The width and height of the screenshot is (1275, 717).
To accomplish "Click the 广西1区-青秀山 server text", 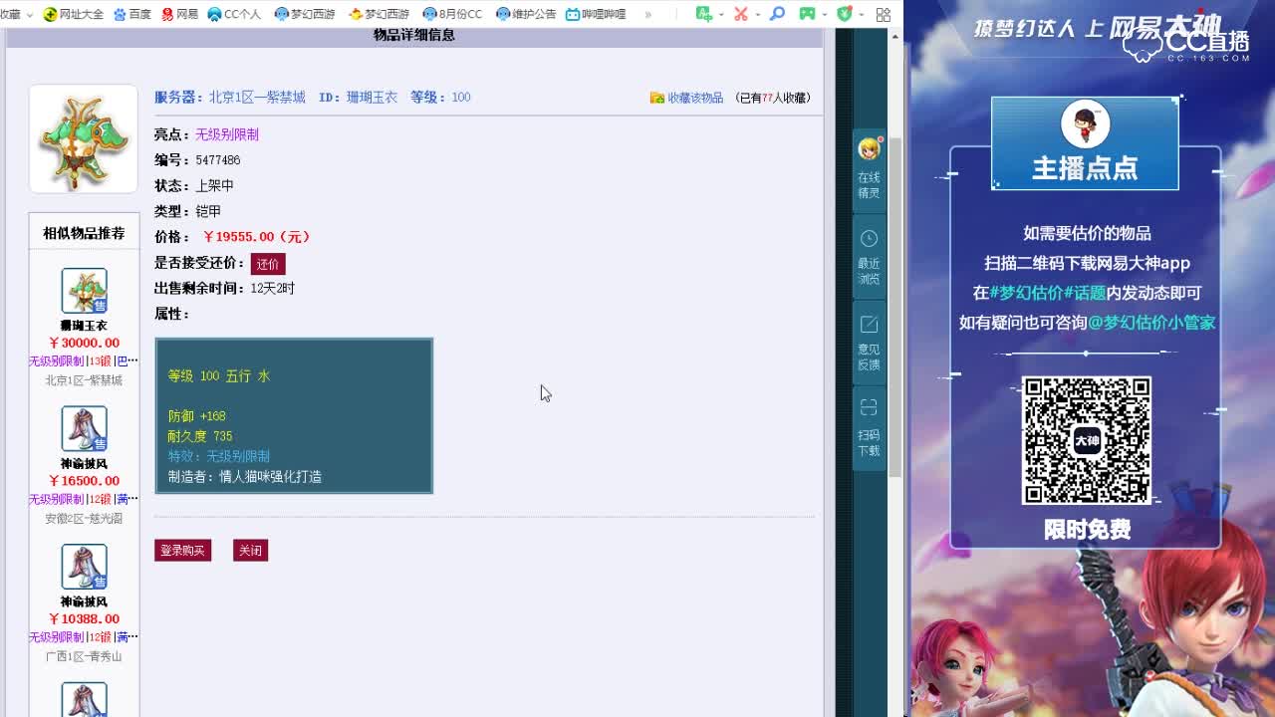I will (x=84, y=657).
